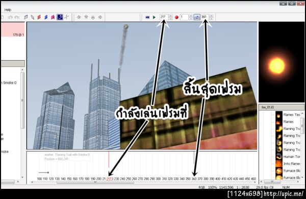
Task: Click the RGB status bar indicator
Action: [201, 187]
